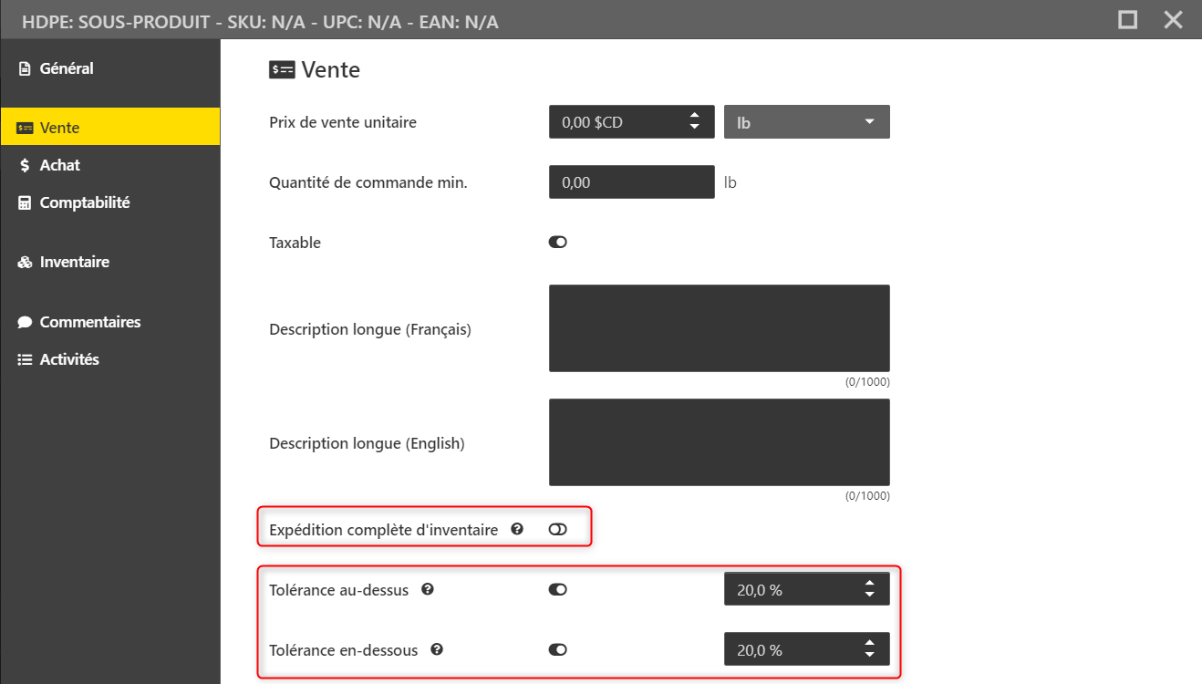1202x684 pixels.
Task: Click the Inventaire boxes icon
Action: 25,263
